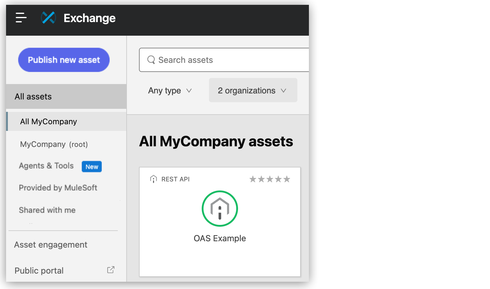Screen dimensions: 490x289
Task: Click the Publish new asset button
Action: (x=64, y=60)
